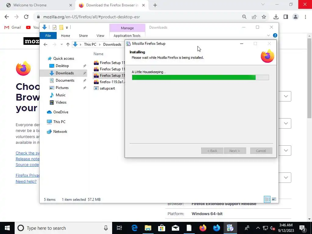Click the Quick Access Toolbar customize arrow
The height and width of the screenshot is (234, 312).
pyautogui.click(x=67, y=28)
